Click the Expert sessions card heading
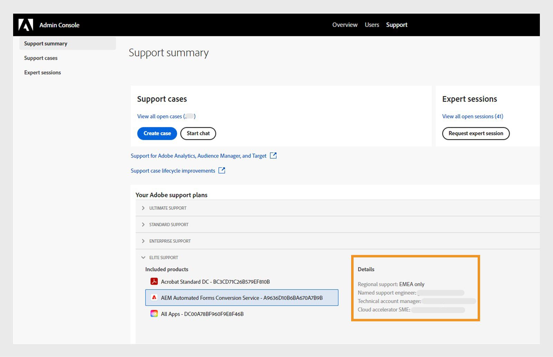The height and width of the screenshot is (357, 553). click(470, 99)
